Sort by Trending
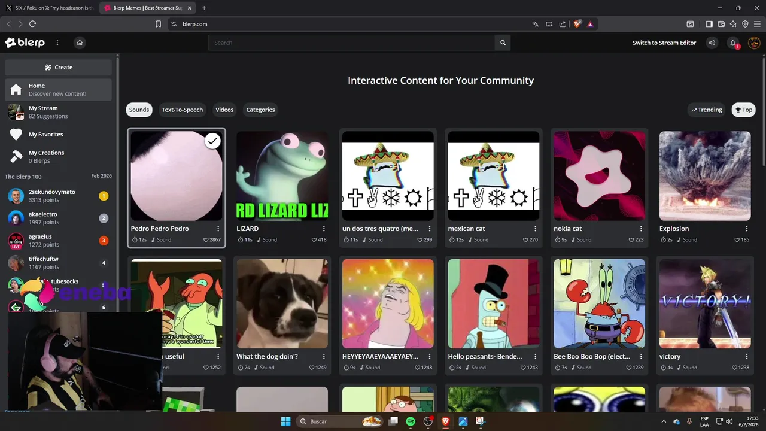This screenshot has width=766, height=431. [x=707, y=110]
